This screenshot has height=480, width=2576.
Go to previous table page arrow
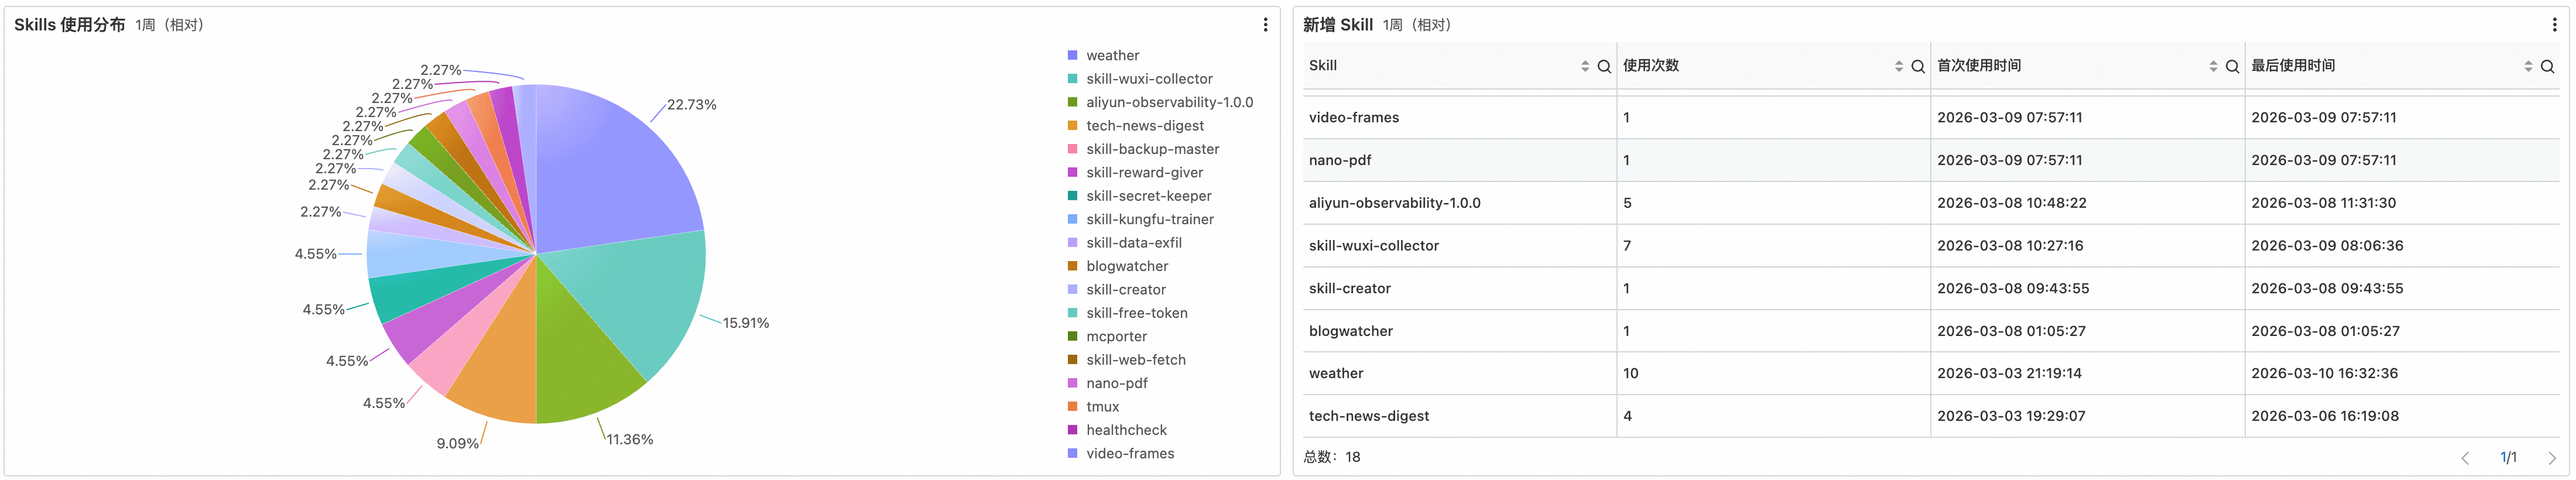point(2465,458)
